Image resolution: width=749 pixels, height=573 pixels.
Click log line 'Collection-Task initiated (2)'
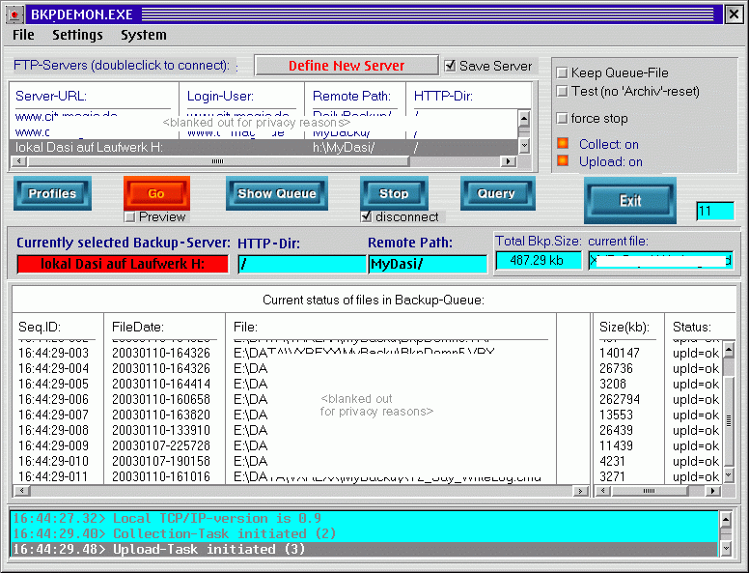(364, 533)
